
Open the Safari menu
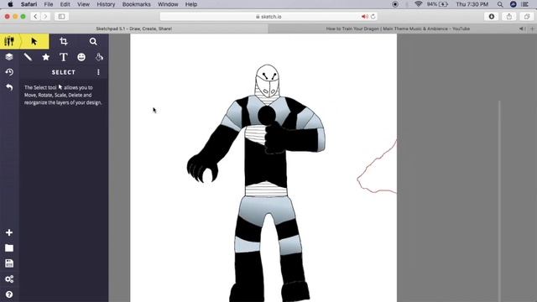pyautogui.click(x=29, y=4)
